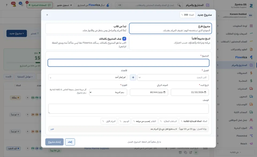The width and height of the screenshot is (257, 157).
Task: Click the Zyntra OS logo
Action: click(x=251, y=6)
